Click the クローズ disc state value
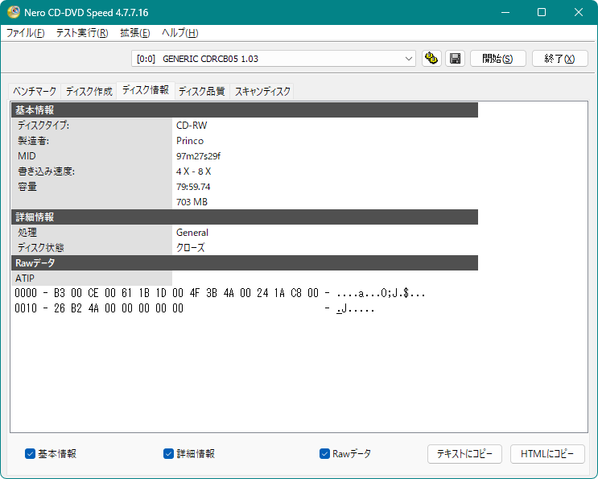 click(190, 247)
